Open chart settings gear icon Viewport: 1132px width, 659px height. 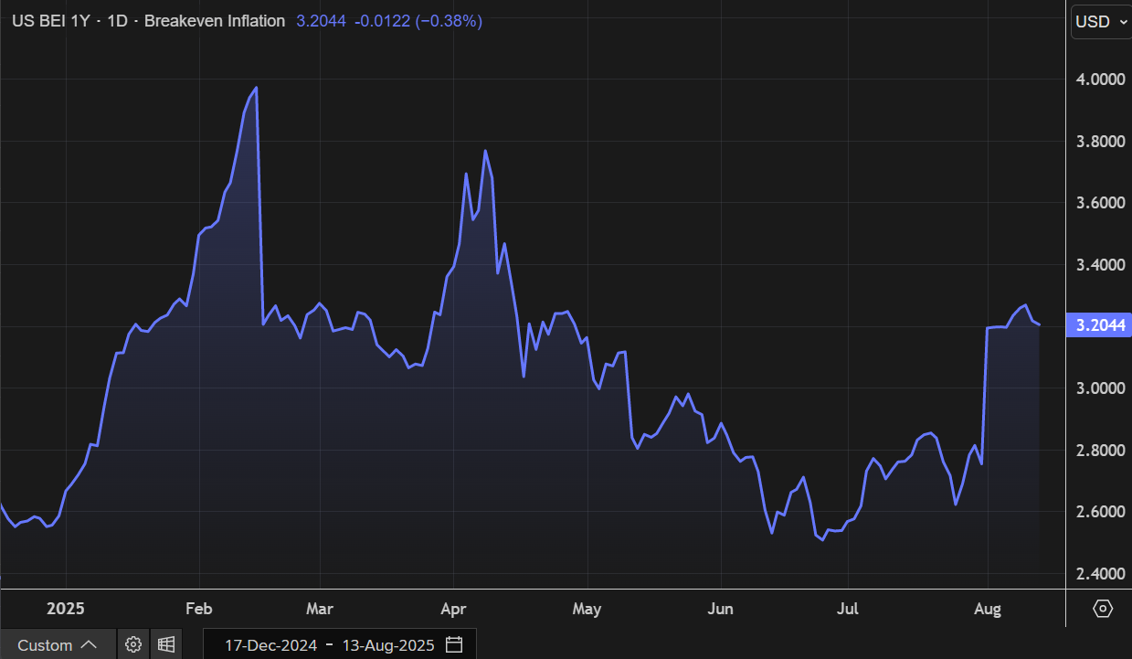pyautogui.click(x=133, y=644)
